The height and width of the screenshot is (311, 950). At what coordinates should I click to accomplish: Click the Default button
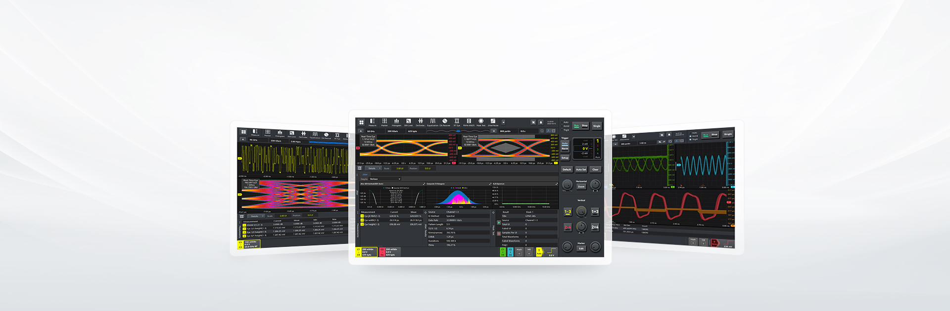567,169
